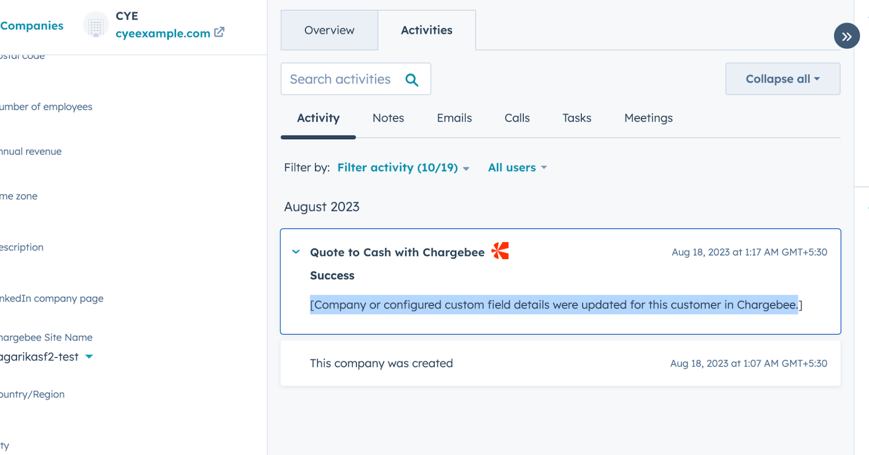Open the Notes sub-tab
The width and height of the screenshot is (869, 455).
(x=388, y=118)
